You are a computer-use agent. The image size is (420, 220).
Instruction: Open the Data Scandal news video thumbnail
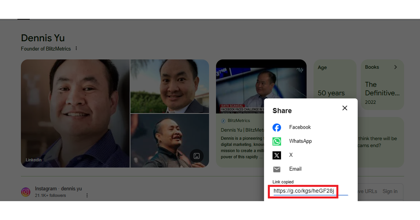point(261,86)
